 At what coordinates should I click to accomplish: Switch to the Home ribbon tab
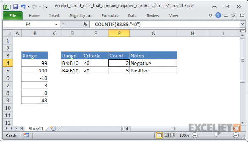[34, 16]
